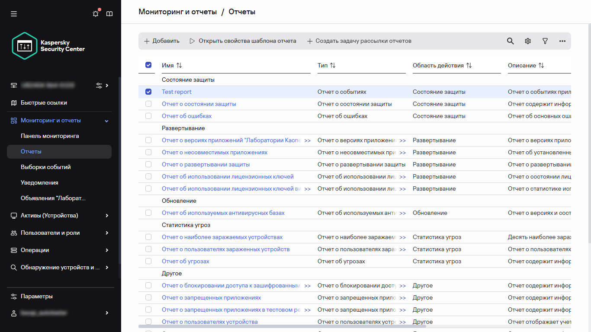Open the search in the reports toolbar
This screenshot has height=332, width=591.
[x=510, y=41]
